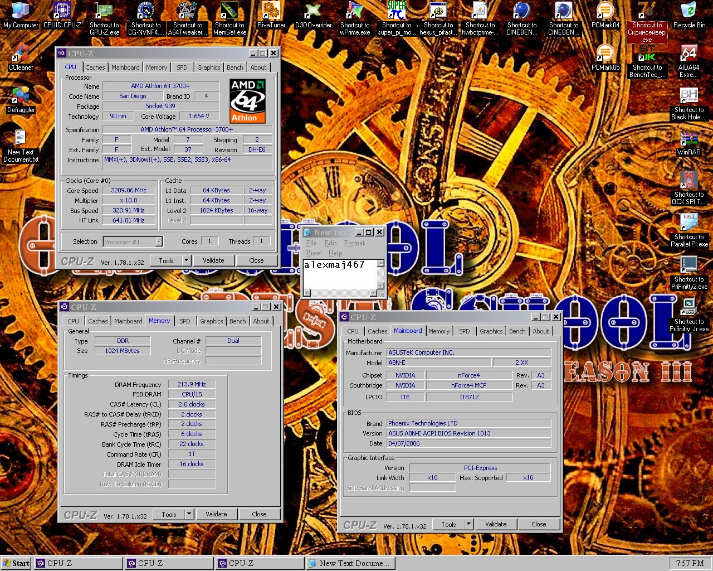Viewport: 713px width, 571px height.
Task: Open the super_pi_mod shortcut icon
Action: (397, 18)
